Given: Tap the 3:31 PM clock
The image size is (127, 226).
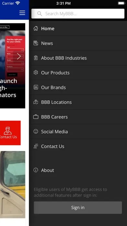Looking at the screenshot, I should 63,3.
